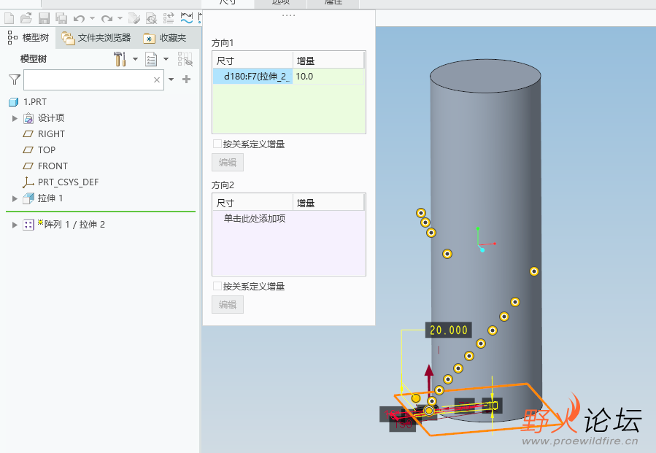Select the TOP datum plane
The height and width of the screenshot is (453, 656).
(47, 150)
